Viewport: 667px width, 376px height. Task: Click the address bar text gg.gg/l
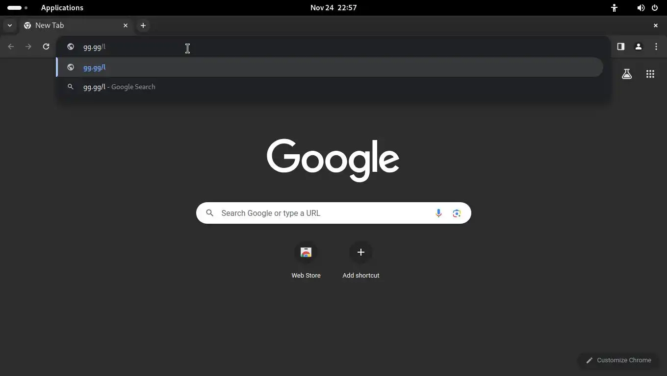pos(94,47)
